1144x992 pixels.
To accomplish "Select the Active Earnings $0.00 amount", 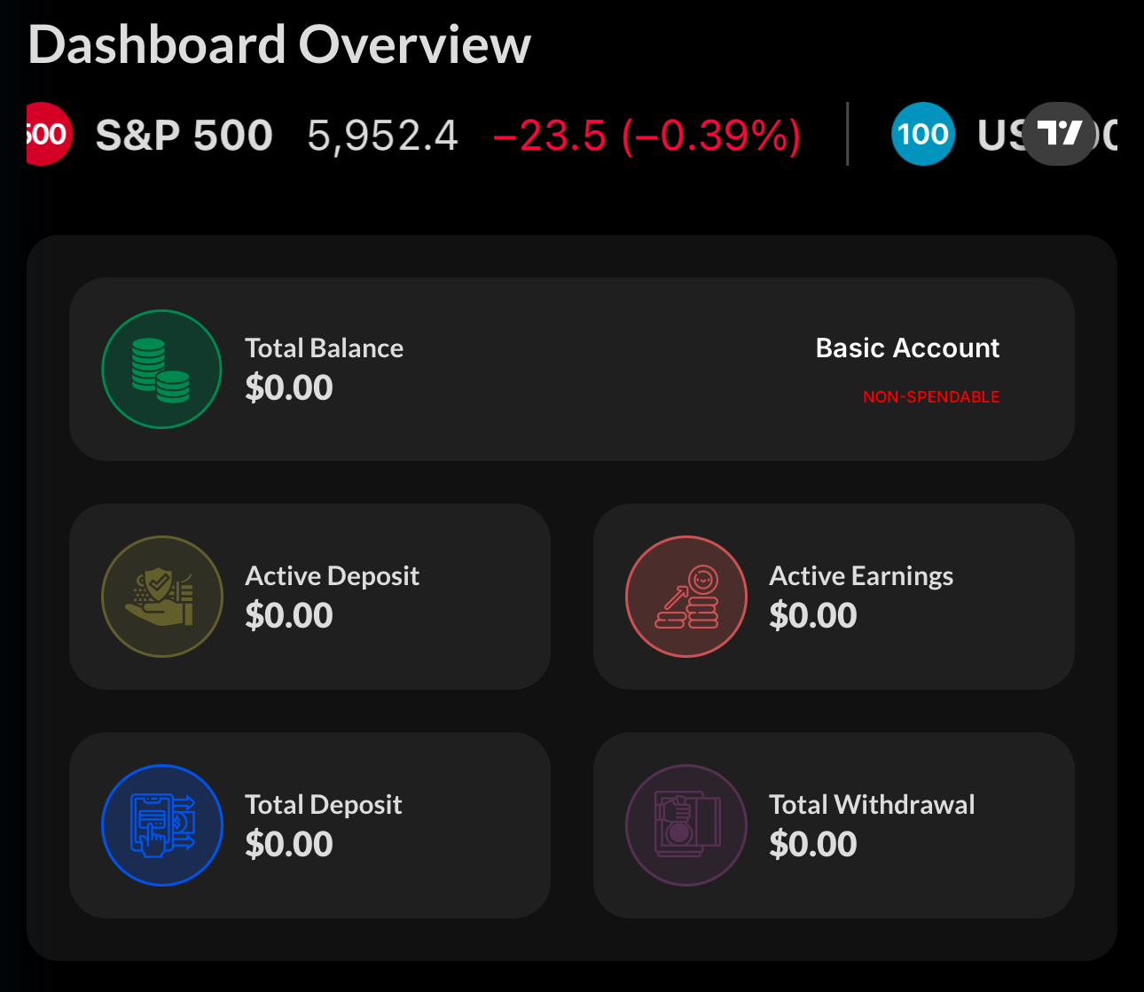I will [813, 615].
